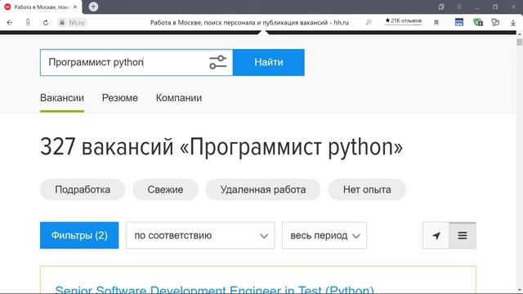Open the extensions icon in toolbar
The width and height of the screenshot is (523, 294).
pos(495,22)
